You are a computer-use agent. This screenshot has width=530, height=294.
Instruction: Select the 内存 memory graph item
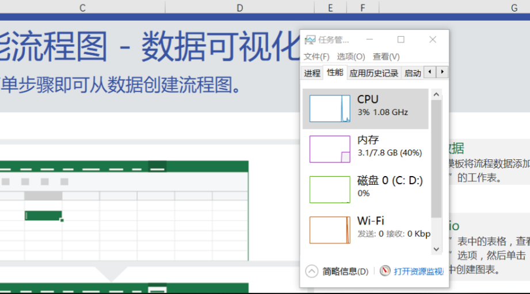pyautogui.click(x=365, y=148)
